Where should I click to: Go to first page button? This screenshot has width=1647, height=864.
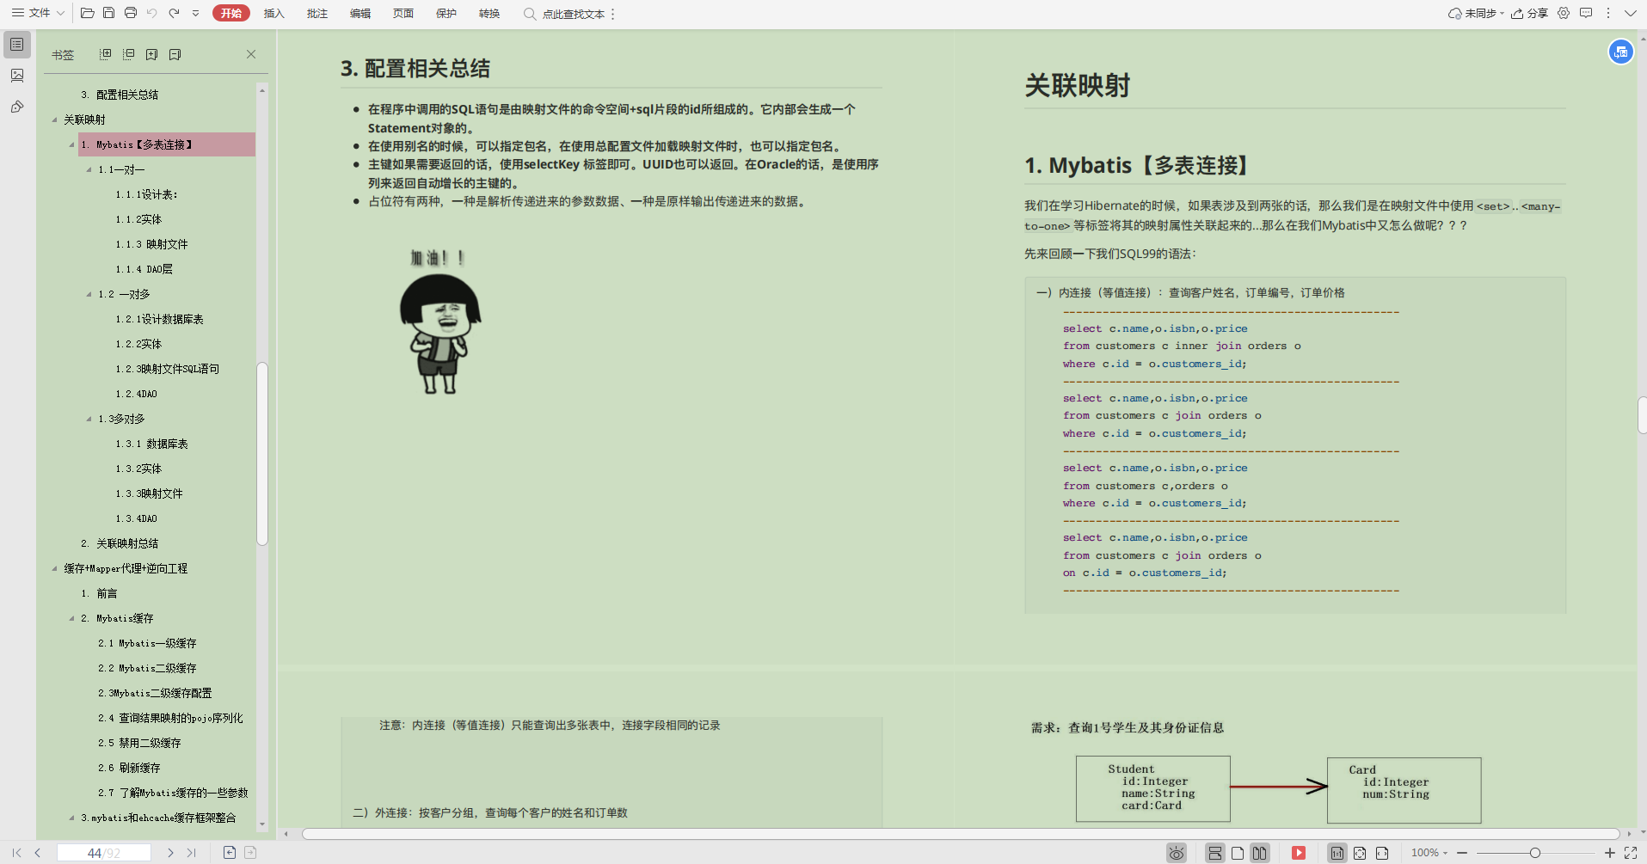click(16, 853)
